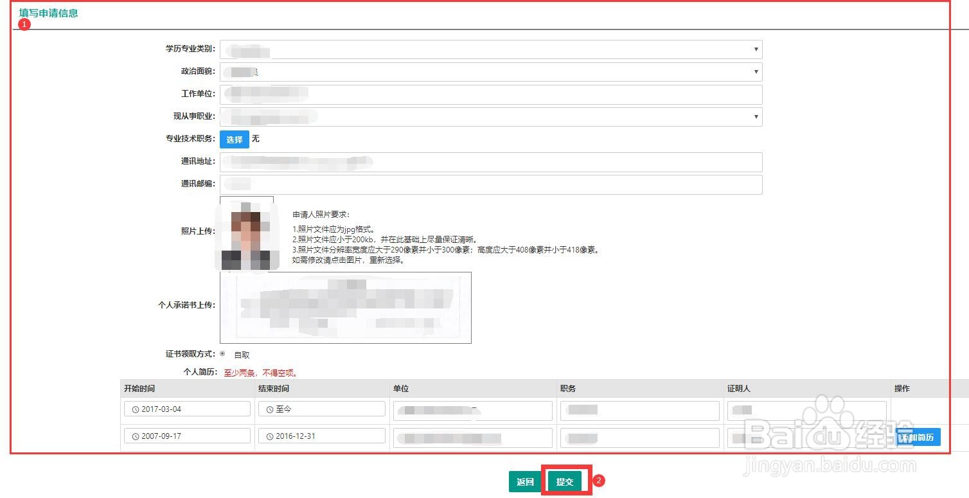The image size is (969, 498).
Task: Click the 返回 back button
Action: click(x=525, y=481)
